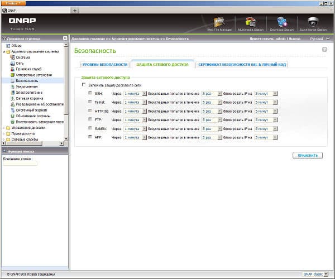Tick the HTTP(S) checkbox
This screenshot has width=335, height=279.
[90, 110]
